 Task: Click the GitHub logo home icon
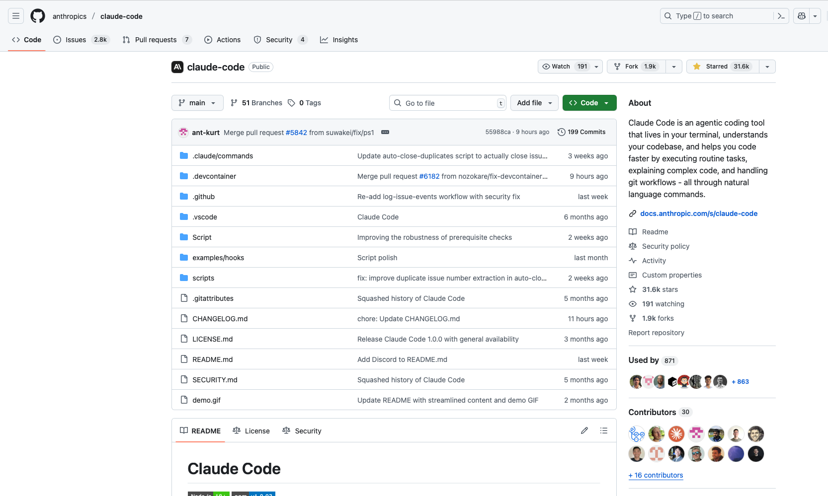38,16
